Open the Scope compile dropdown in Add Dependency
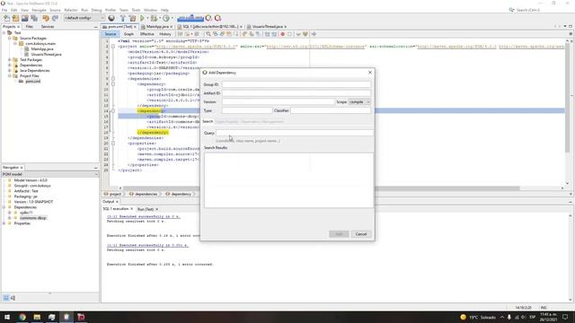The image size is (575, 323). coord(359,101)
